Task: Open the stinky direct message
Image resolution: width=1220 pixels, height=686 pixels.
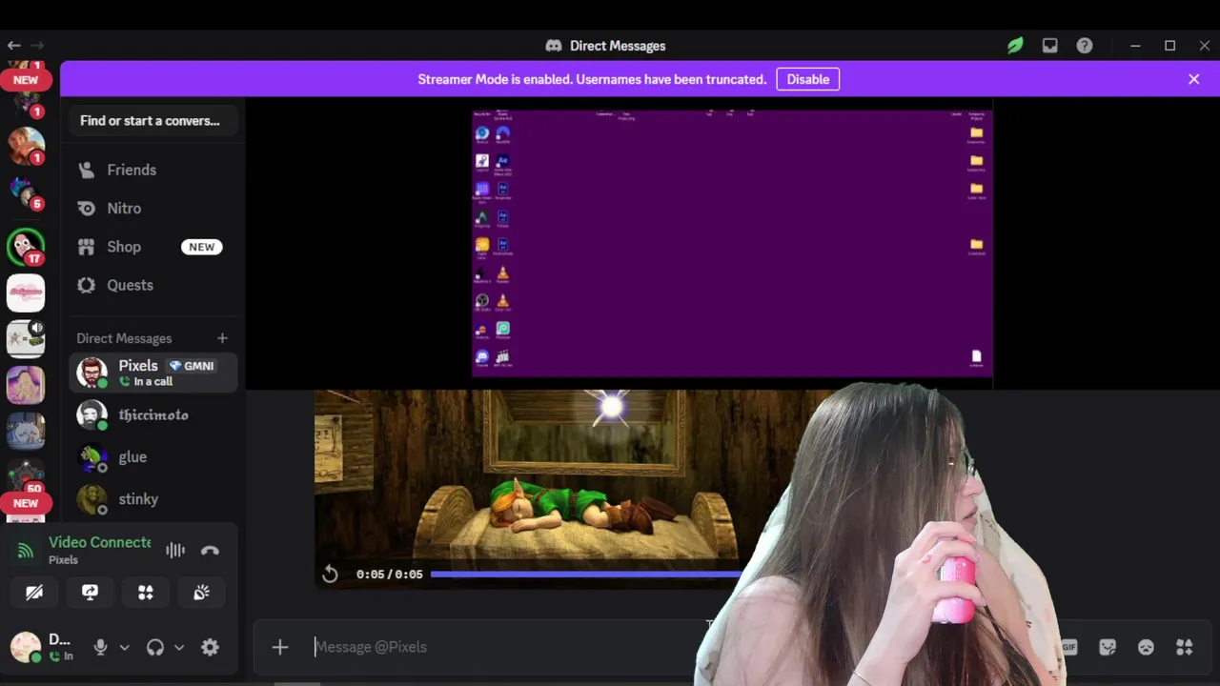Action: coord(152,498)
